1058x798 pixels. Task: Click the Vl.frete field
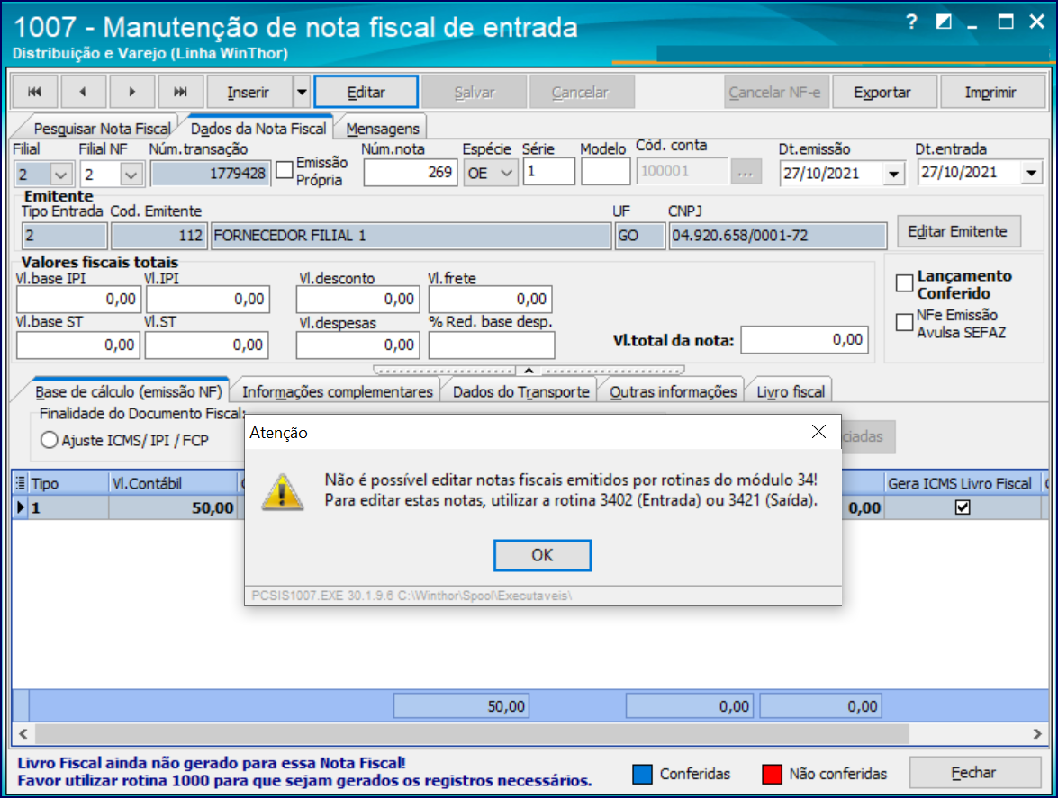pyautogui.click(x=491, y=300)
